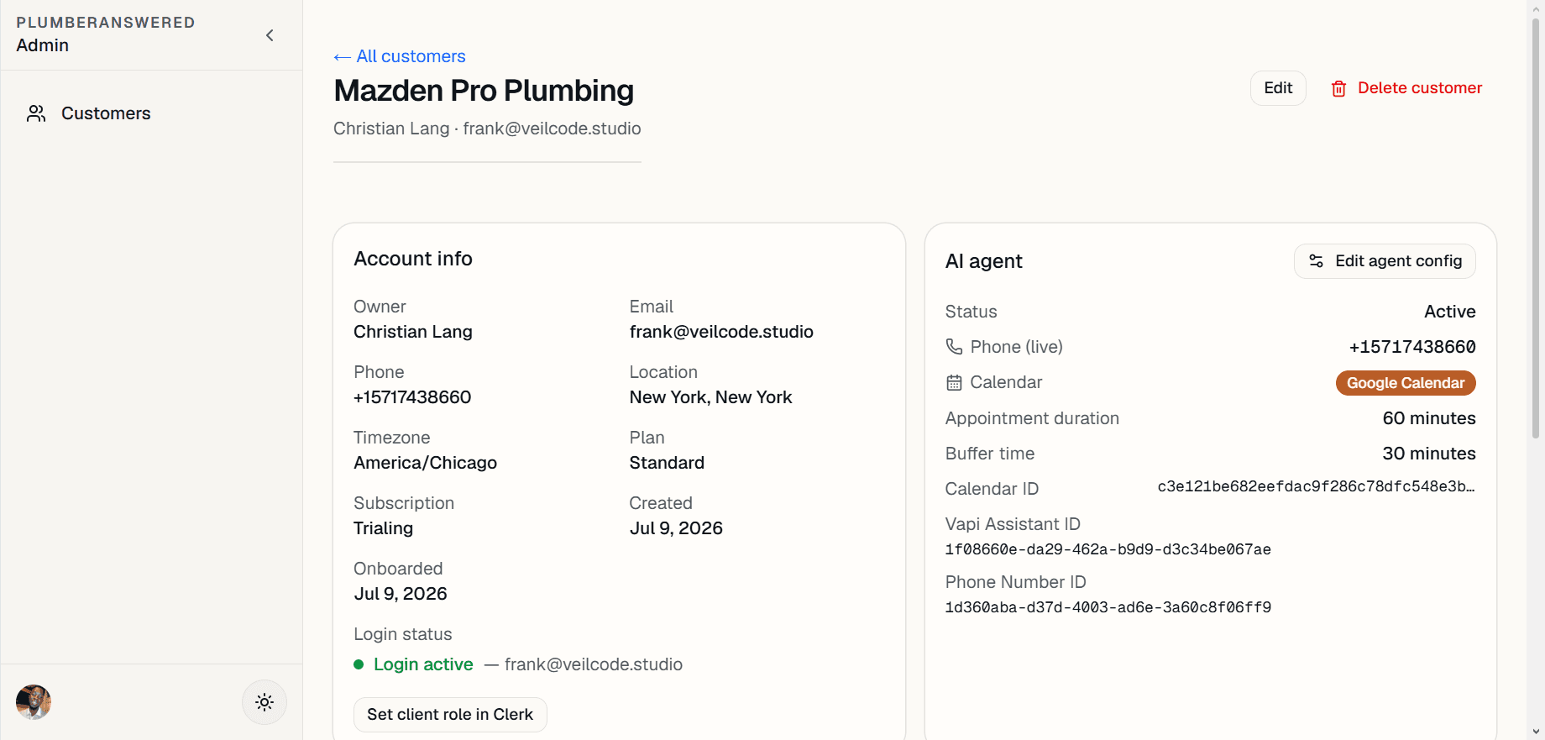Screen dimensions: 1545x740
Task: Go back via All customers link
Action: tap(400, 56)
